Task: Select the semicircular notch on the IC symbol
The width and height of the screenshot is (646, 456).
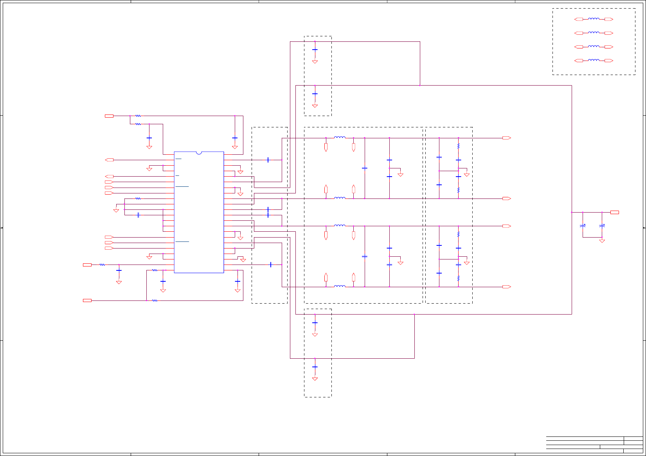Action: (x=199, y=153)
